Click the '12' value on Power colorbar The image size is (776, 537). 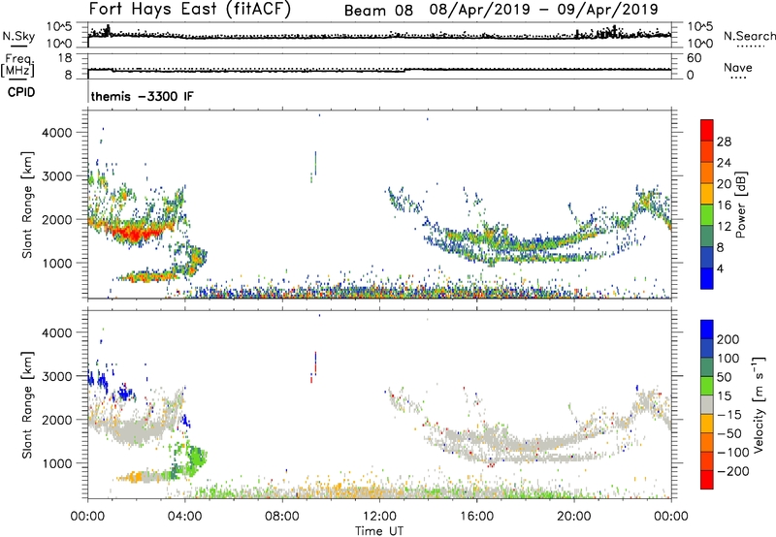[724, 227]
